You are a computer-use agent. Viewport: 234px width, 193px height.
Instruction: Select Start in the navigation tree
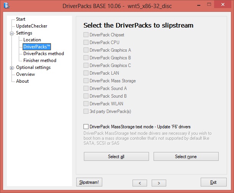click(x=21, y=19)
